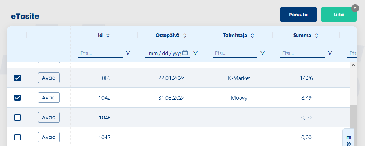
Task: Uncheck the row 10A2 checkbox
Action: pyautogui.click(x=17, y=98)
